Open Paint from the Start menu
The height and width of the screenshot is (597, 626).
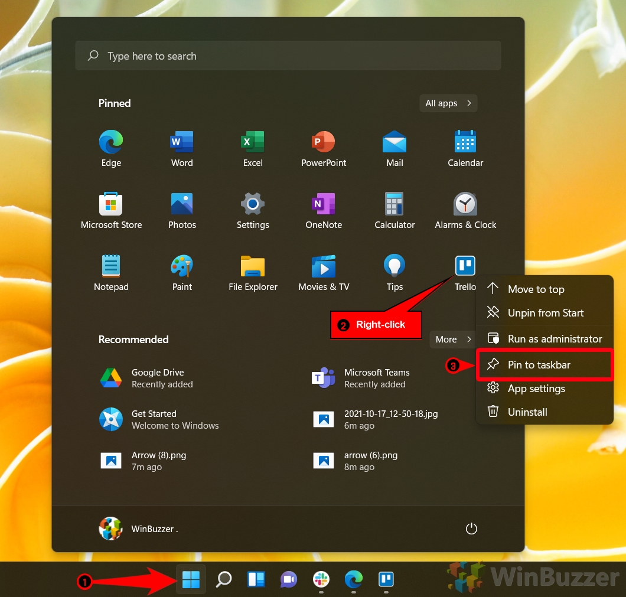182,272
